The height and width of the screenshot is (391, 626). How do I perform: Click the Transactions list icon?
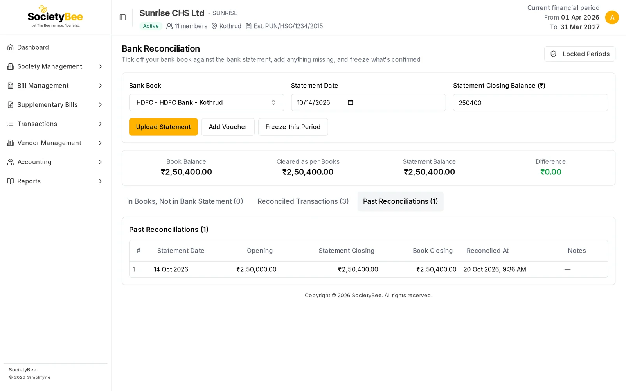(11, 124)
